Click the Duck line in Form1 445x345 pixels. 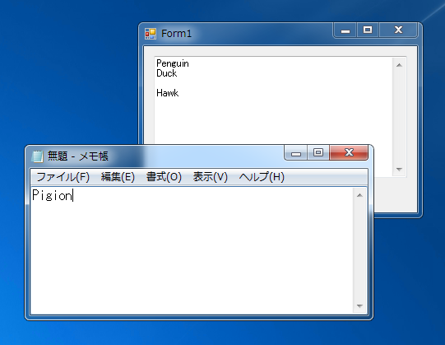[167, 73]
